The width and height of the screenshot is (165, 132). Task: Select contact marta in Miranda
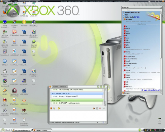pos(128,77)
